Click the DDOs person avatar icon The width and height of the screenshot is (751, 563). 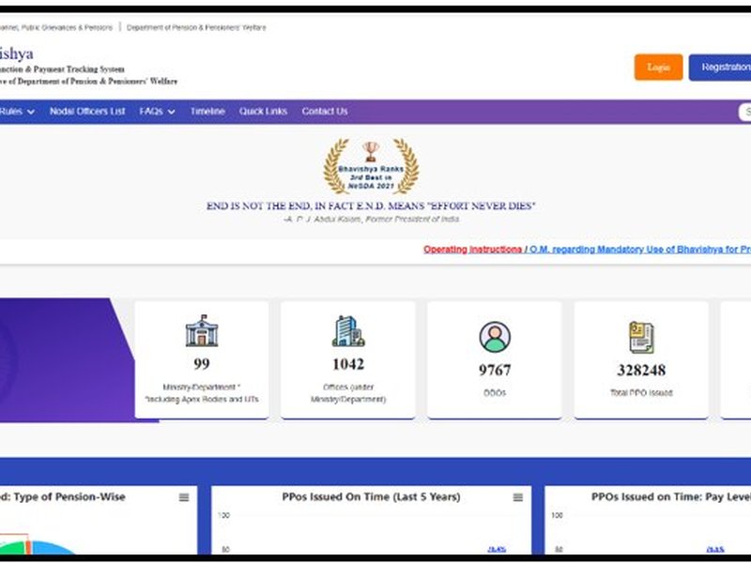[x=495, y=337]
